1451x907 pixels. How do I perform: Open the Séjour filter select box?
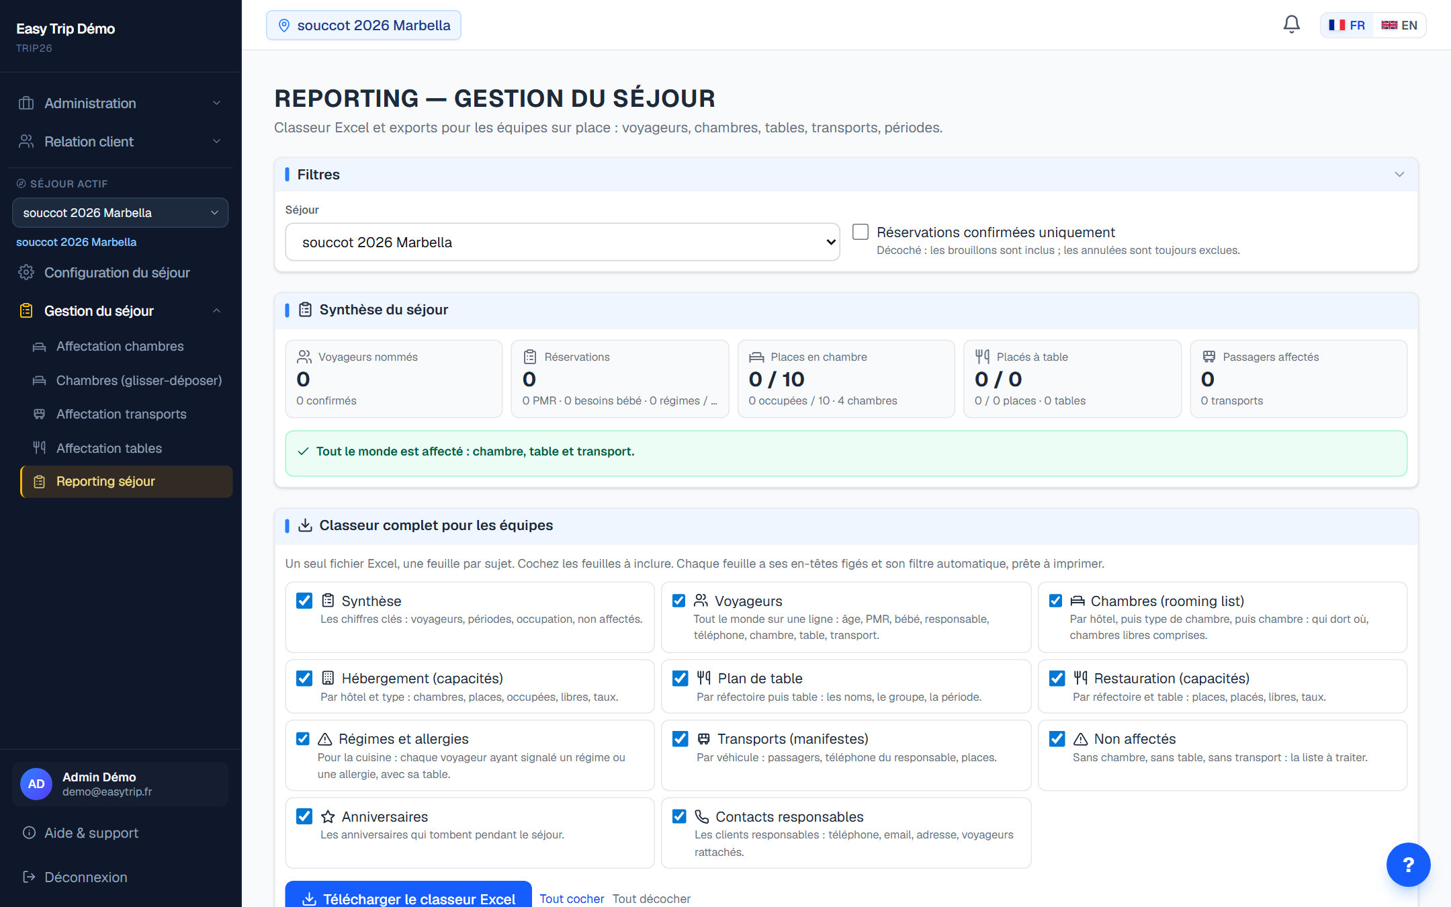pos(562,242)
